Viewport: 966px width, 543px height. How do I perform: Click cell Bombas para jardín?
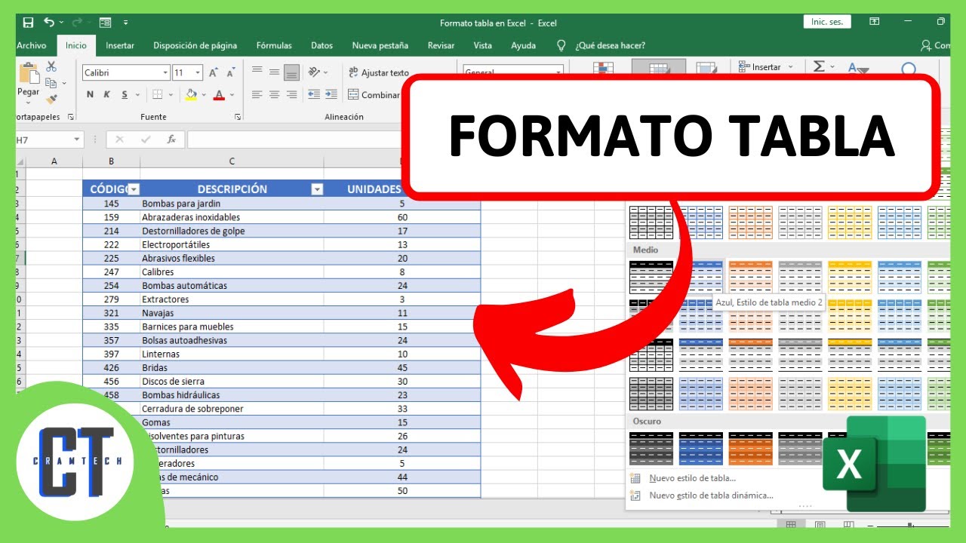tap(232, 204)
